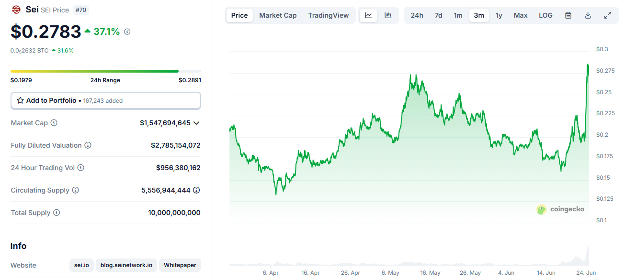Click the Sei coin logo icon
Screen dimensions: 624x280
pyautogui.click(x=16, y=10)
